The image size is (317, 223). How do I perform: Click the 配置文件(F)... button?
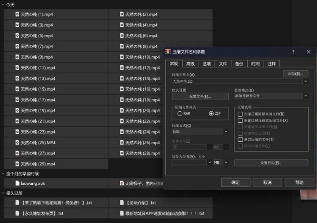click(x=200, y=96)
